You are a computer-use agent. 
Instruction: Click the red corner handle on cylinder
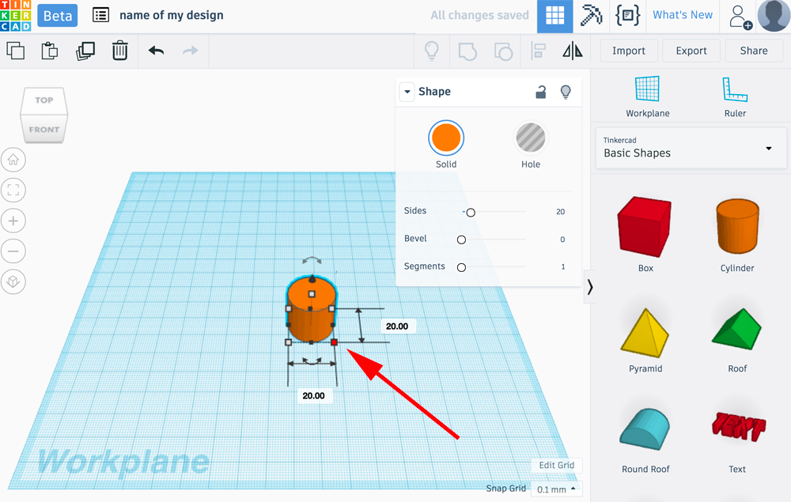click(x=334, y=342)
